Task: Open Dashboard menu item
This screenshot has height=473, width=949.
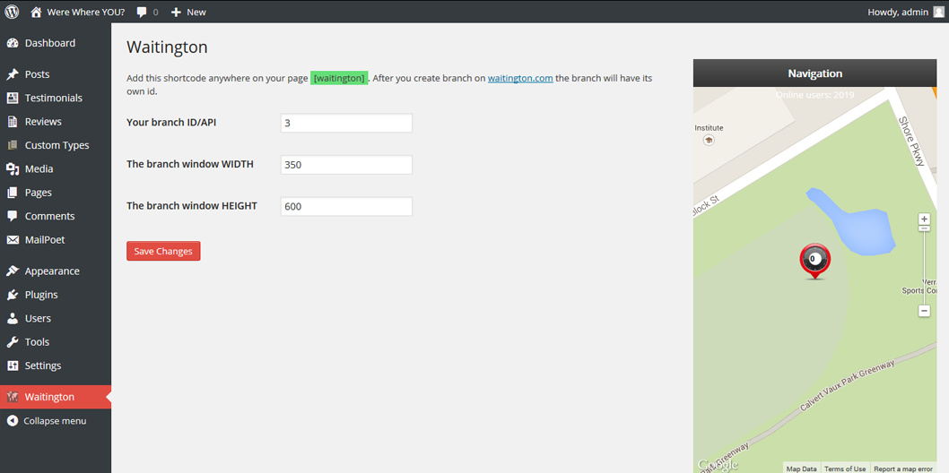Action: (49, 43)
